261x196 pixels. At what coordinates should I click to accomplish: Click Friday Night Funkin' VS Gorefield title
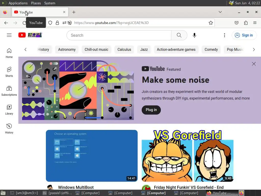coord(189,188)
